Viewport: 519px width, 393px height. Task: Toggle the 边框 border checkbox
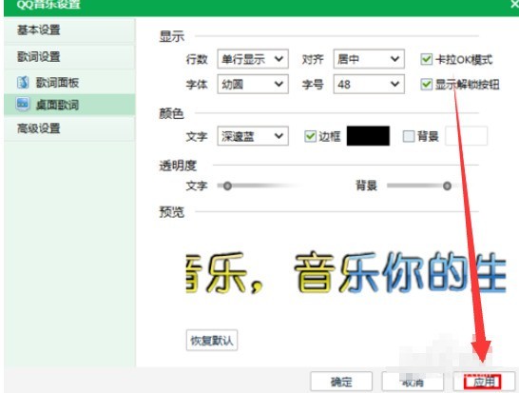click(x=310, y=136)
